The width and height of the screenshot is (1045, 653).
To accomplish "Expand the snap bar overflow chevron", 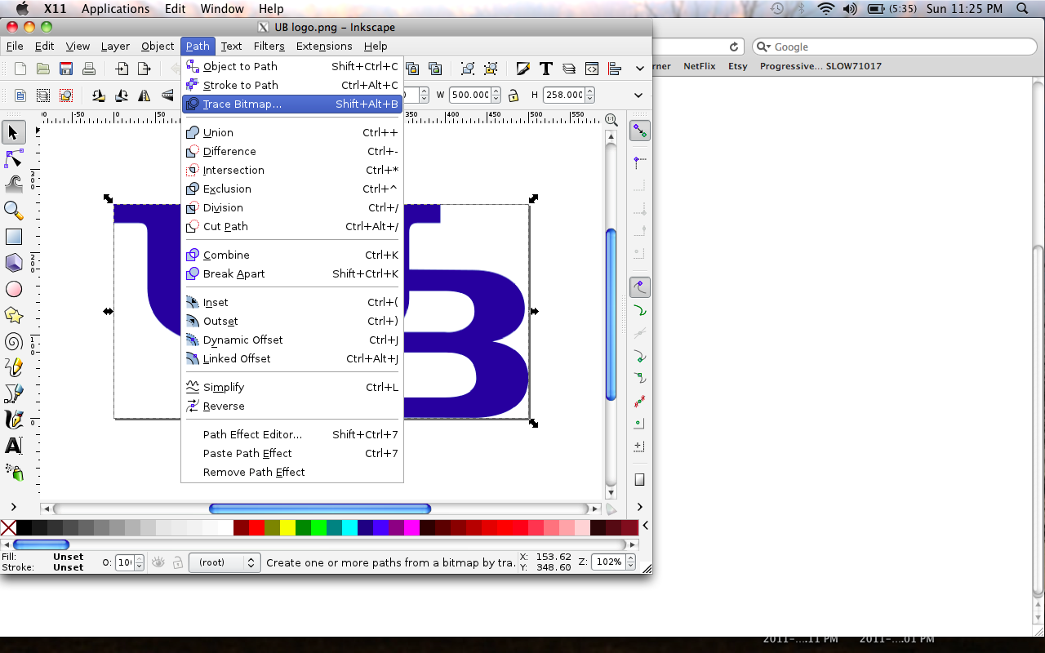I will tap(640, 507).
